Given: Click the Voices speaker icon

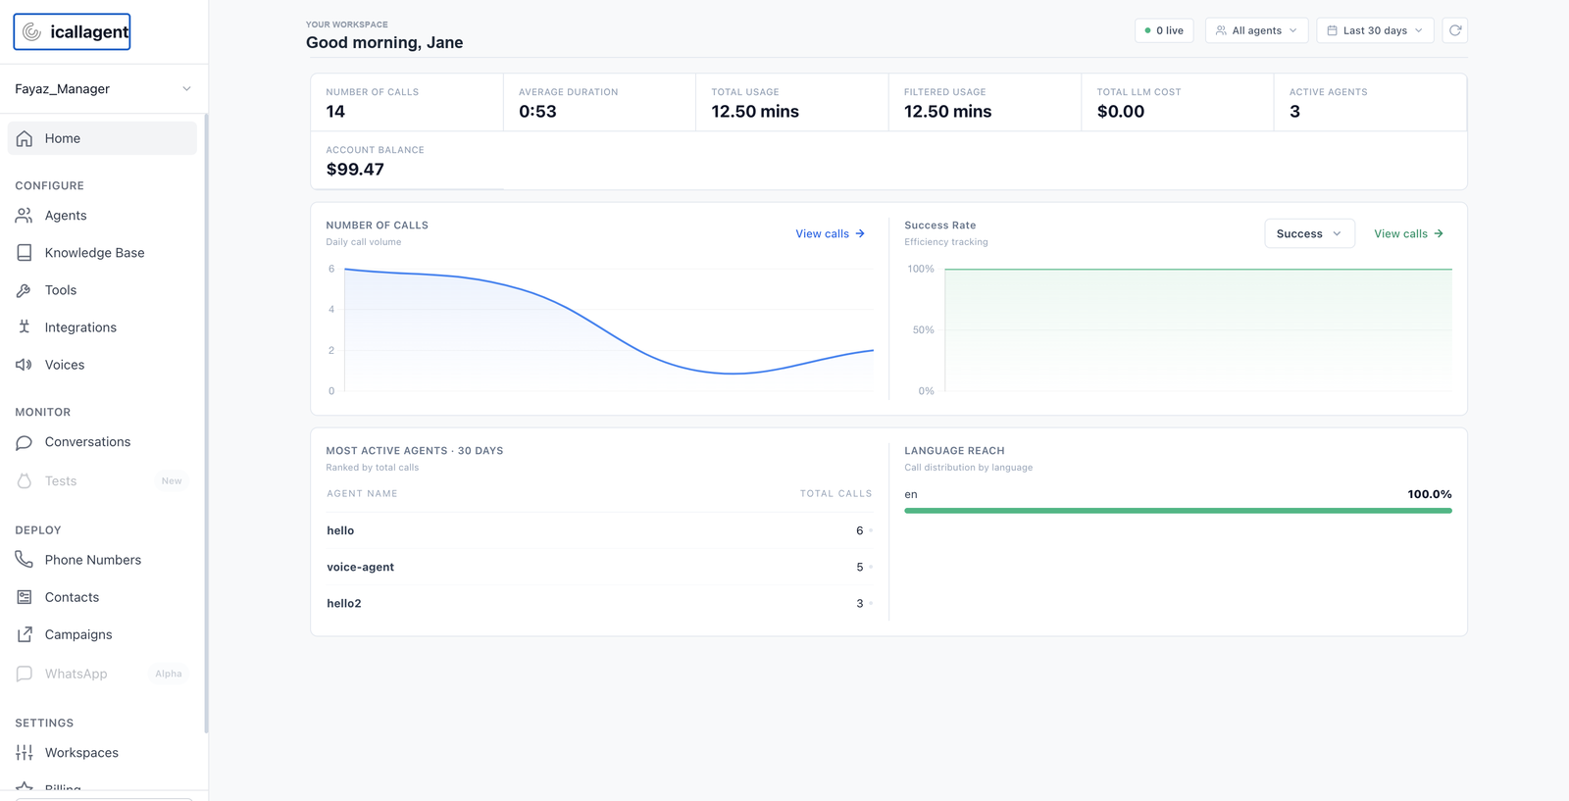Looking at the screenshot, I should tap(25, 365).
